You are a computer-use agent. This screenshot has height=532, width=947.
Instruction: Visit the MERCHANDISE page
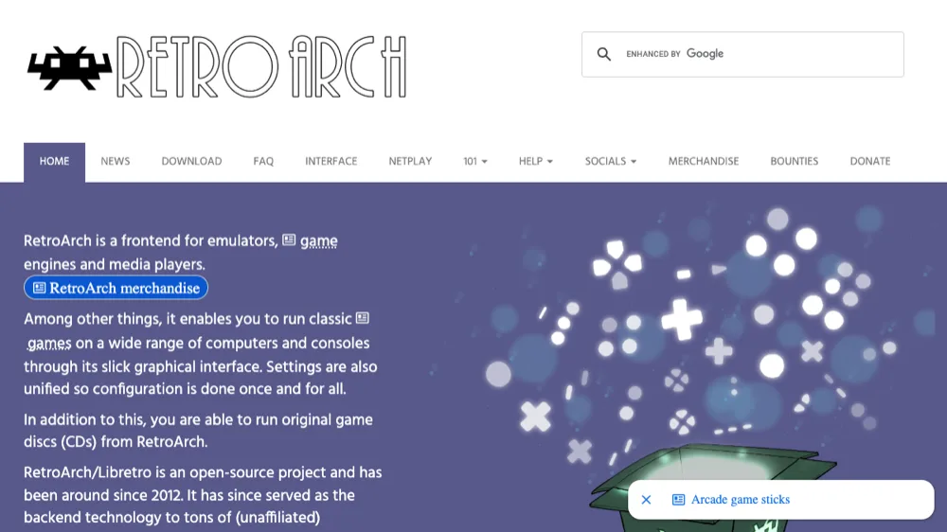coord(704,162)
